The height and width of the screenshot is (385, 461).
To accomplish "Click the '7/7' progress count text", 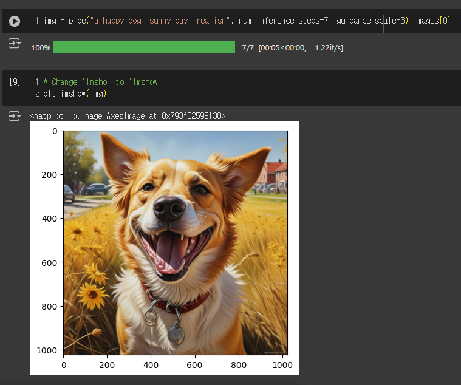I will [248, 47].
